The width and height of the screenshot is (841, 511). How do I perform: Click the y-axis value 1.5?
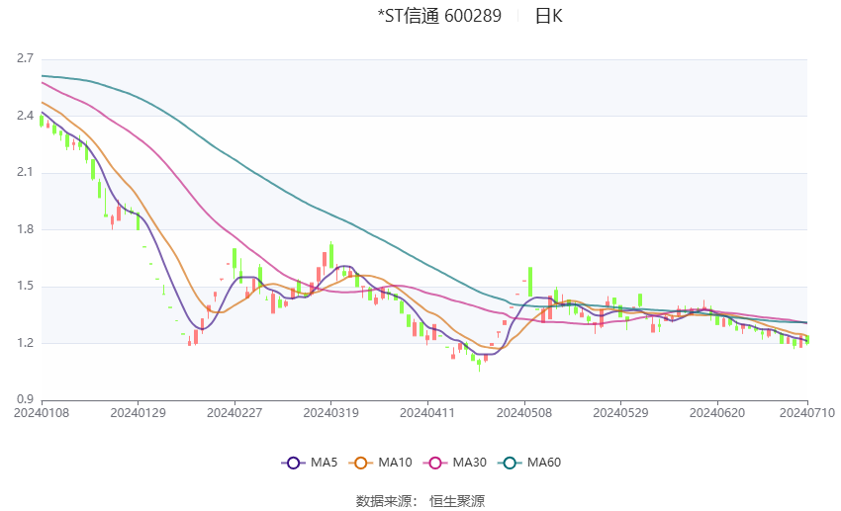pos(25,286)
